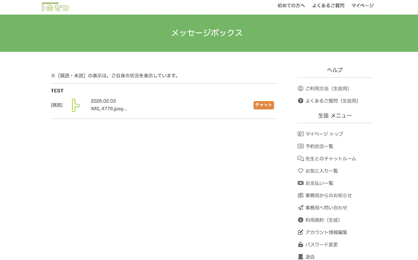The image size is (418, 260).
Task: Click the トホゼロ site logo
Action: pyautogui.click(x=55, y=7)
